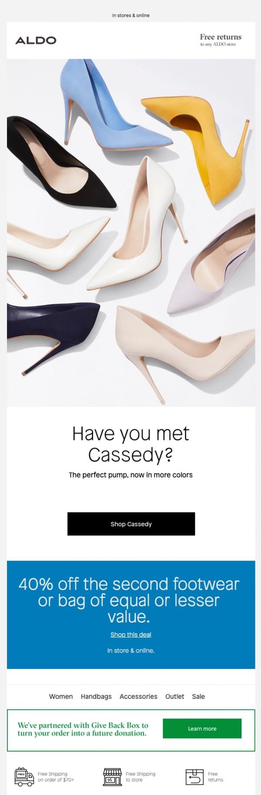The width and height of the screenshot is (261, 795).
Task: Click the green Learn more button
Action: [202, 728]
